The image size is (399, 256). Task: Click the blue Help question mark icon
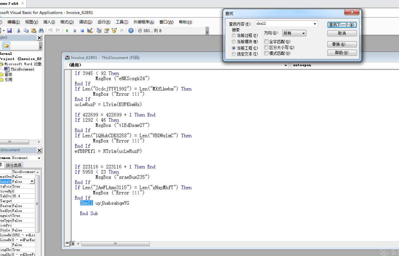131,31
